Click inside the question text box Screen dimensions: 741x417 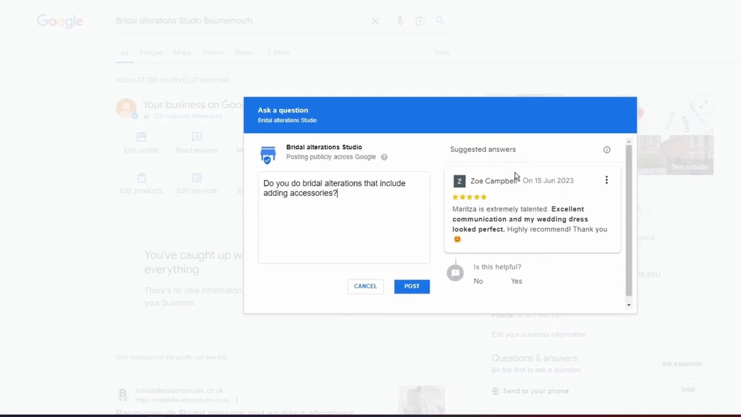pyautogui.click(x=344, y=217)
